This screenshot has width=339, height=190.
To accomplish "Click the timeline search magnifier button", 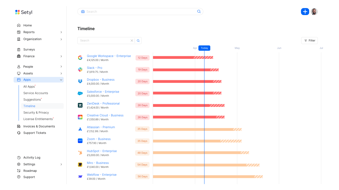I will [138, 41].
